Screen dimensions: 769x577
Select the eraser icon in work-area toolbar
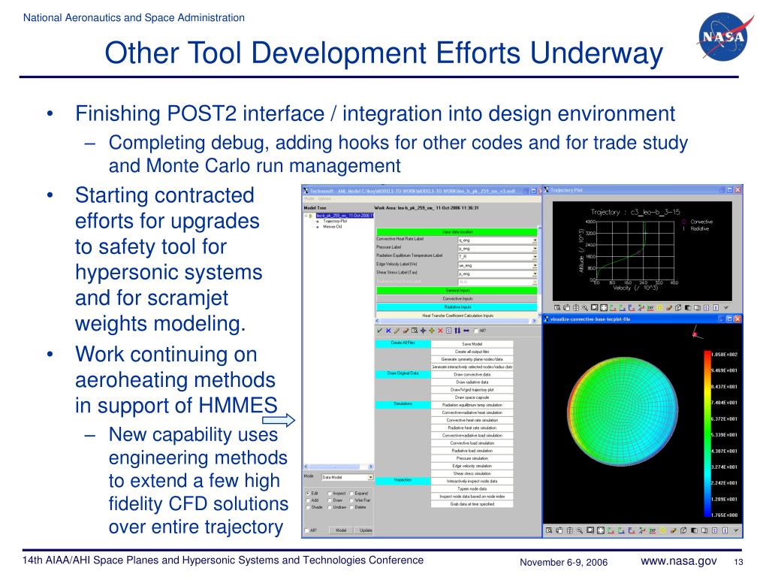pyautogui.click(x=406, y=331)
